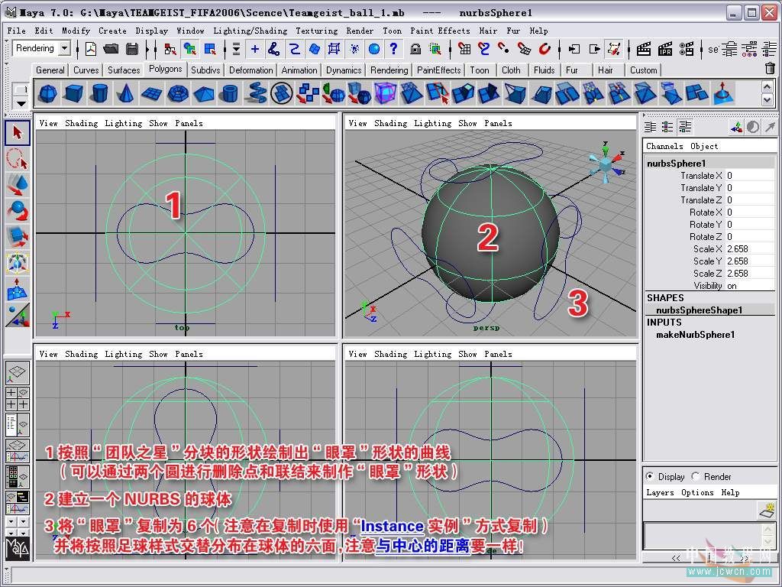
Task: Activate the Select tool arrow
Action: (x=18, y=133)
